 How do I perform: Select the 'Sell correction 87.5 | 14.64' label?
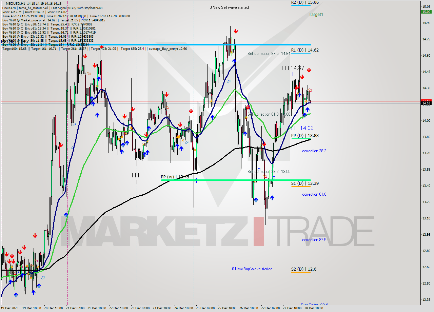tap(269, 54)
